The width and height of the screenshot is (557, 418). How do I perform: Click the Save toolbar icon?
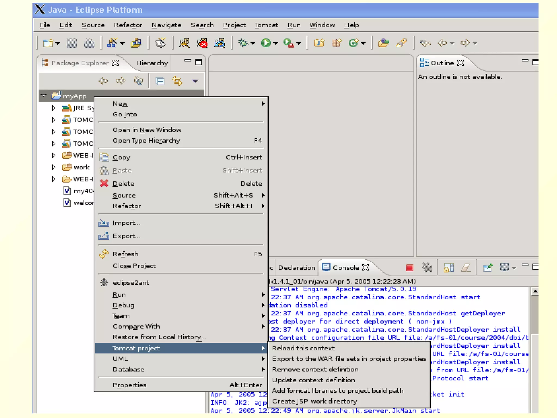coord(72,43)
